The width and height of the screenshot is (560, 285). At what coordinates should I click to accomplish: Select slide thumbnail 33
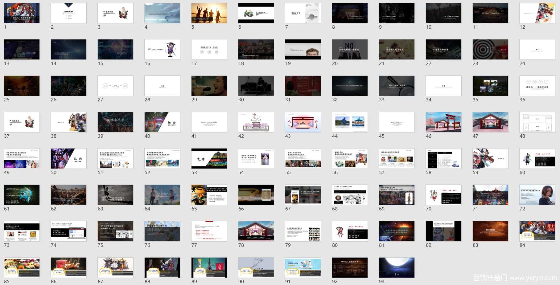pos(397,86)
